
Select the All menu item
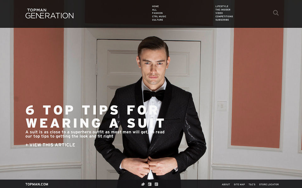pyautogui.click(x=154, y=10)
